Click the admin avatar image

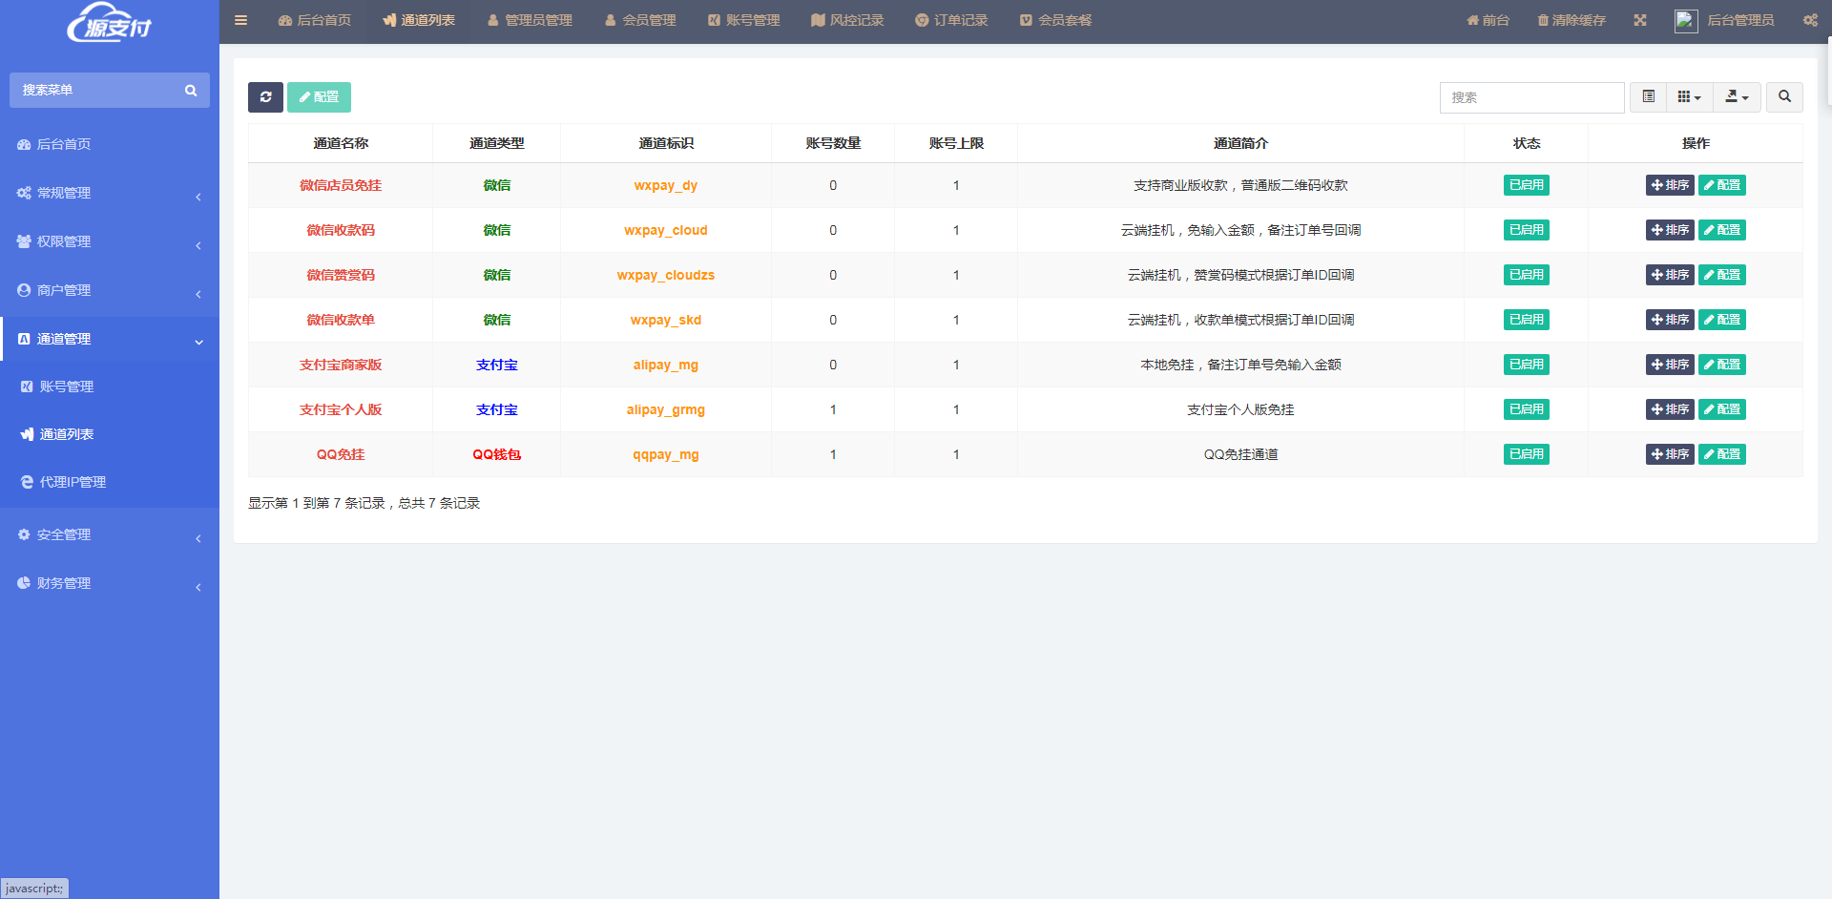(1686, 20)
